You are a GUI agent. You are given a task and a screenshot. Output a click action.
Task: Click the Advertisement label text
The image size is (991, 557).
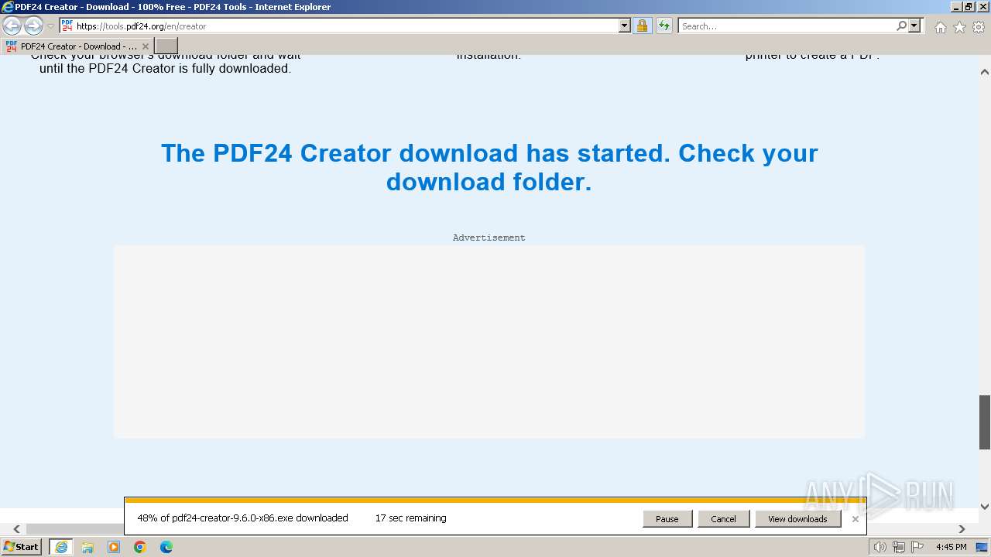(x=489, y=237)
